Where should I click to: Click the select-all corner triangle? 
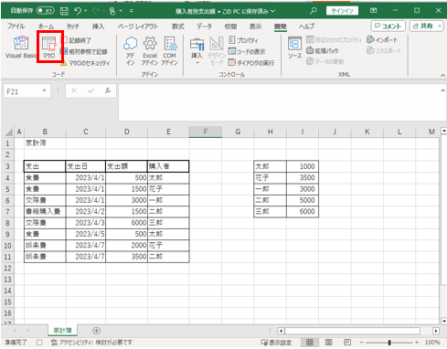[9, 132]
